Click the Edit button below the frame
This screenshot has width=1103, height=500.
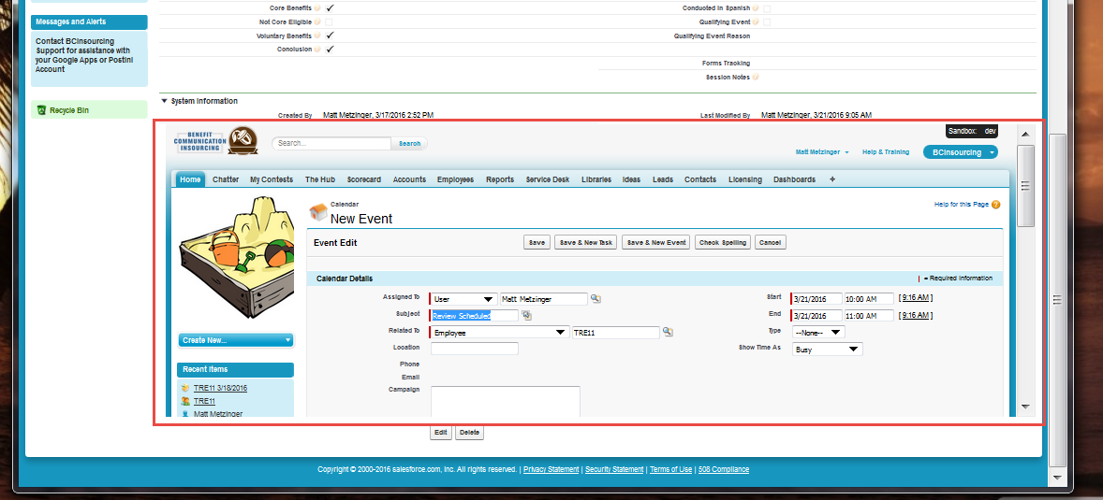pos(440,433)
